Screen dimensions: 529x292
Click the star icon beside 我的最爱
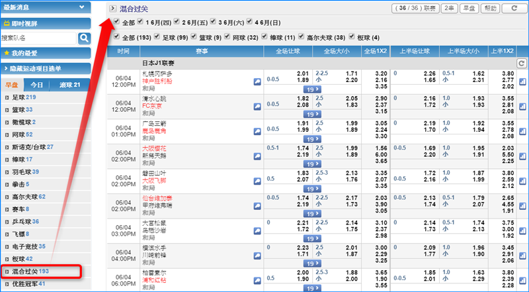pos(7,52)
